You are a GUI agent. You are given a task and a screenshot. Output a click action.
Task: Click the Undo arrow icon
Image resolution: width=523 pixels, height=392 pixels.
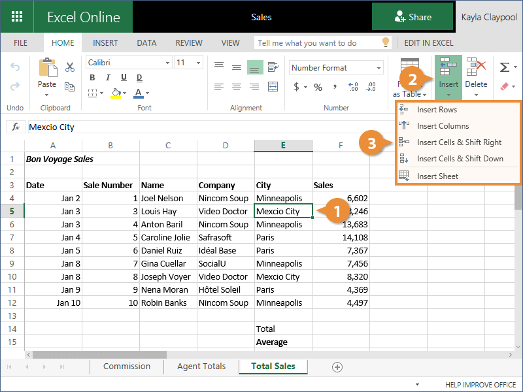click(x=15, y=67)
